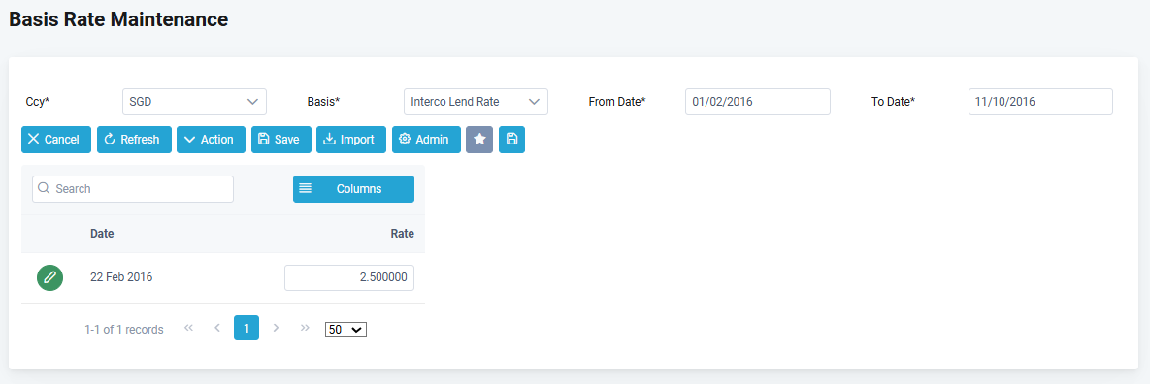Viewport: 1150px width, 384px height.
Task: Open the Action menu button
Action: tap(212, 140)
